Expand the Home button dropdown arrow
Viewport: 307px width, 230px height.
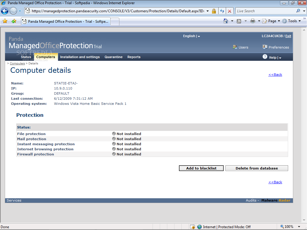pos(232,21)
